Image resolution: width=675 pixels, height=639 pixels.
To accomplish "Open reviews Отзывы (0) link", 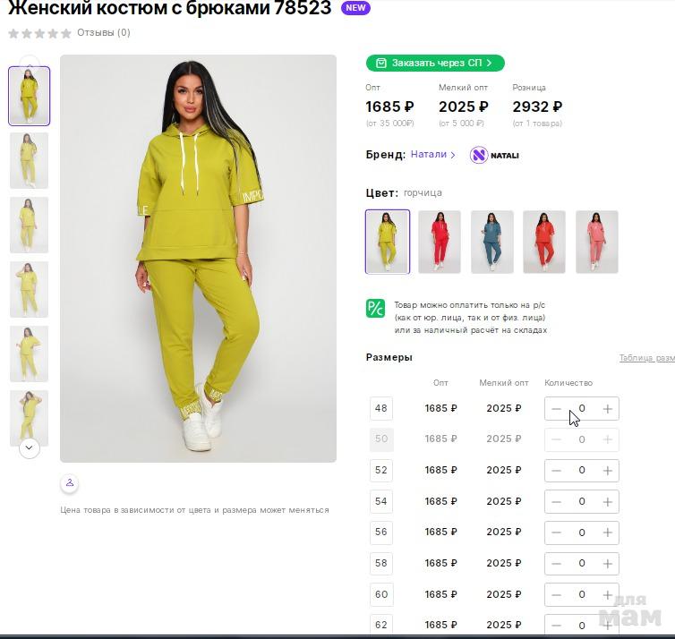I will pyautogui.click(x=104, y=33).
